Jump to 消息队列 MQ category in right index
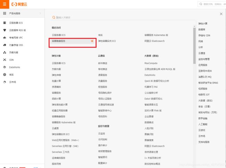The height and width of the screenshot is (168, 226). (205, 77)
